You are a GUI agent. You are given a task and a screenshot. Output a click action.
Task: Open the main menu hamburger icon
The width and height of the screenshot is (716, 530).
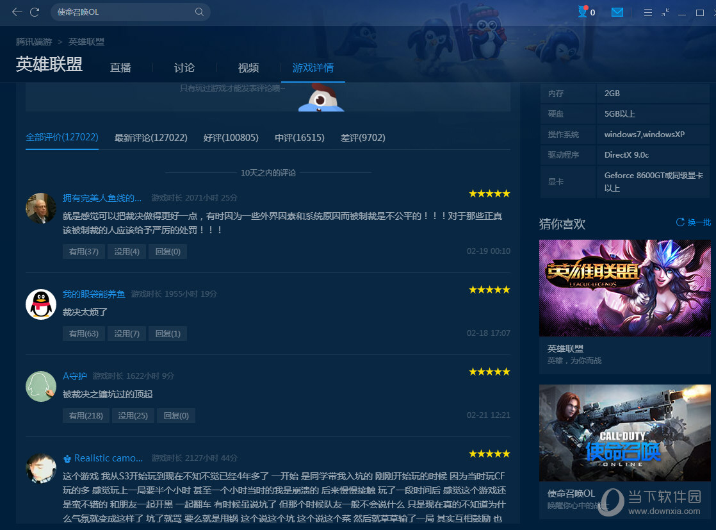point(648,12)
